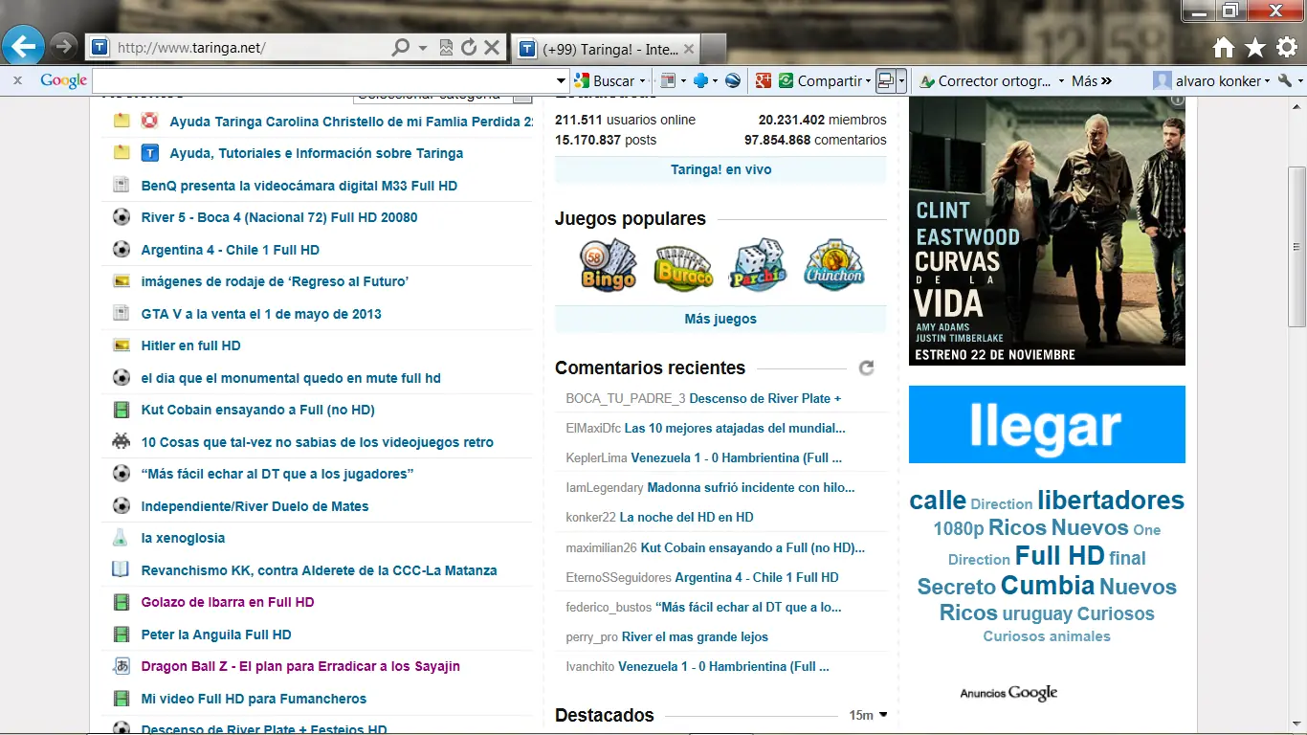Click the window layout toolbar icon
The height and width of the screenshot is (735, 1307).
click(x=887, y=81)
